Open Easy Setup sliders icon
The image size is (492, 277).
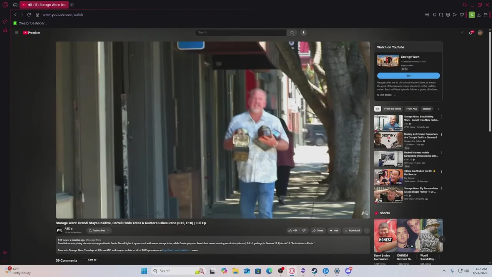coord(486,15)
